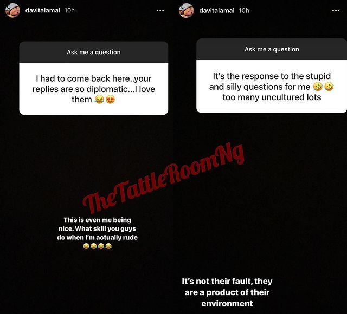Tap the crying-laughing emoji in the left card
347x314 pixels.
coord(99,100)
